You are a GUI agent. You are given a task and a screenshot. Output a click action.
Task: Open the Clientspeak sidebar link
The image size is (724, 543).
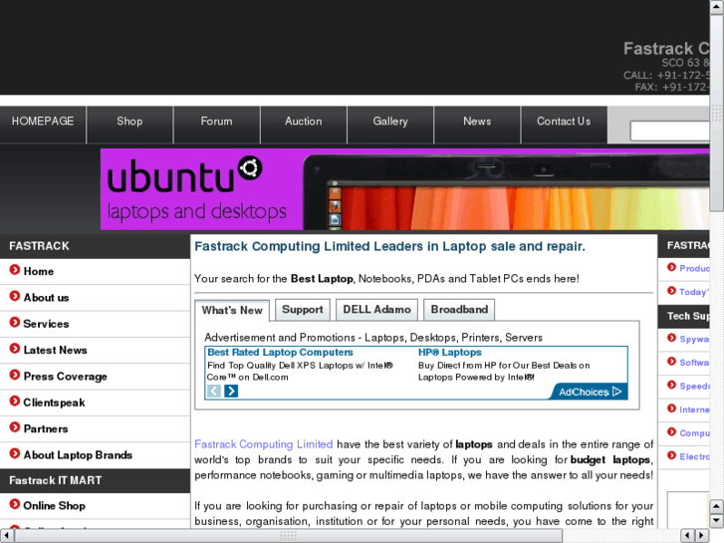[x=54, y=403]
